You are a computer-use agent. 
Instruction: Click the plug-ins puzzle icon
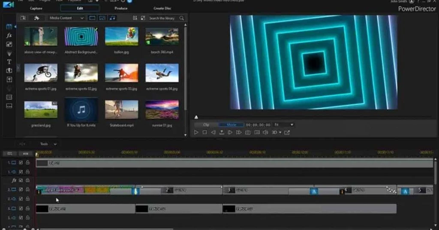coord(37,18)
